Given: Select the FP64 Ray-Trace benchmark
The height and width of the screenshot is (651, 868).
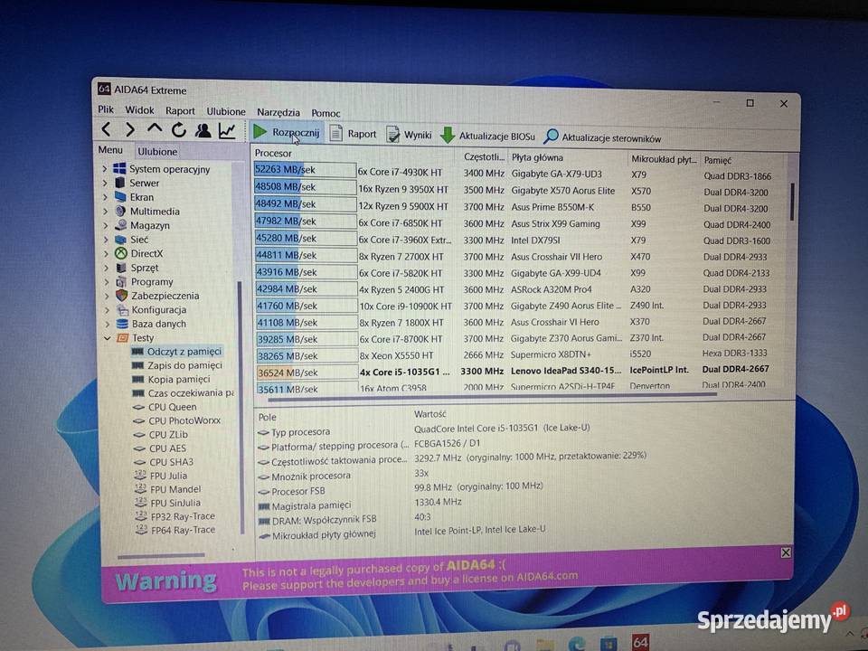Looking at the screenshot, I should [175, 530].
